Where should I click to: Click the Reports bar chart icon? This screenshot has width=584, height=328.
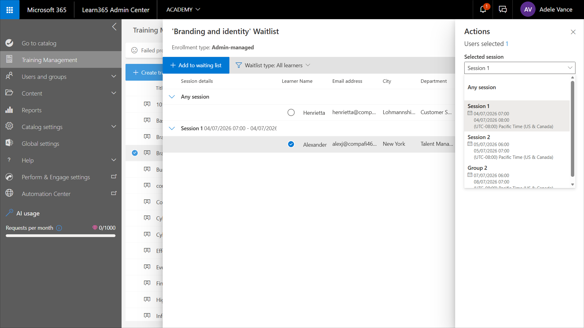pyautogui.click(x=9, y=110)
